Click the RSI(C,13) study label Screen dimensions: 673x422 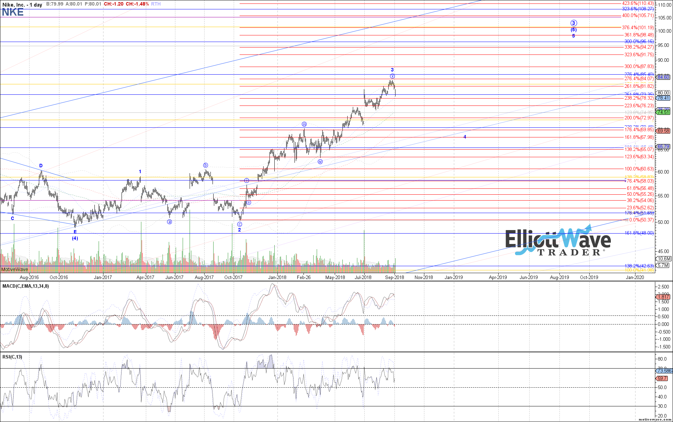[12, 357]
